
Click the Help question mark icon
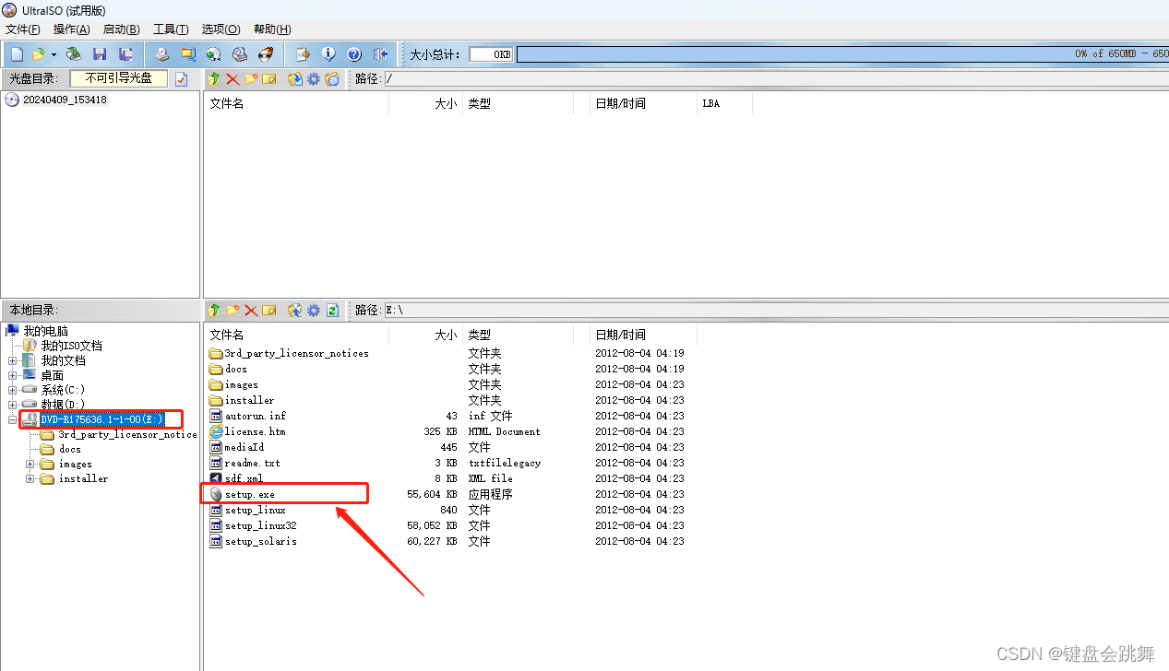click(353, 54)
